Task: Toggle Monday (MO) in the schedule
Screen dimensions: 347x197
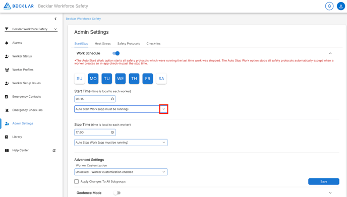Action: [x=93, y=79]
